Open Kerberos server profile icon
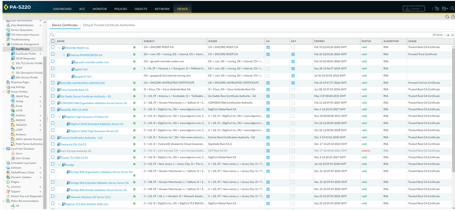This screenshot has height=211, width=455. pyautogui.click(x=13, y=134)
